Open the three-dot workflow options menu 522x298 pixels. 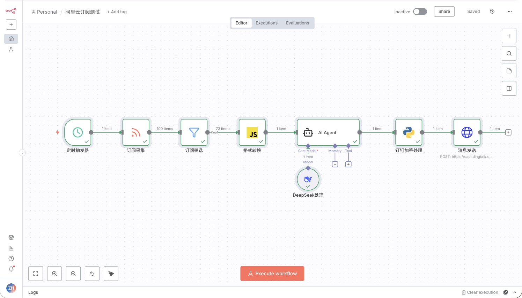point(510,12)
